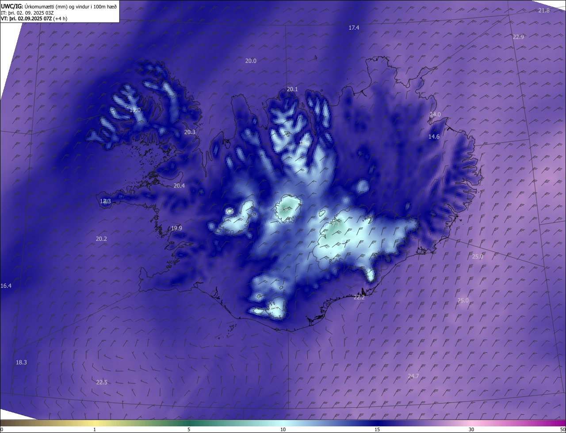The image size is (566, 433).
Task: Click the 20.1 value on the north coast
Action: 292,89
